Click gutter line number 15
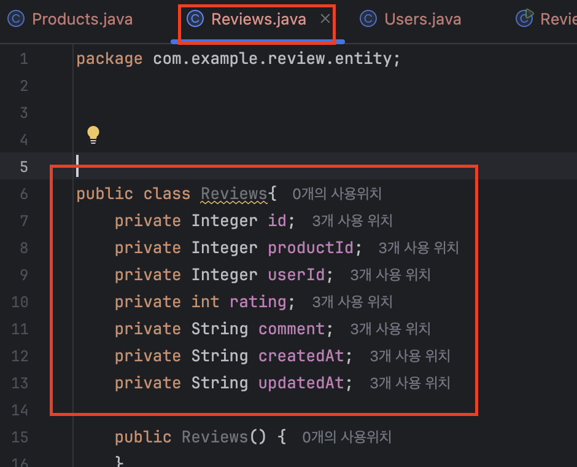This screenshot has width=577, height=467. (x=20, y=437)
